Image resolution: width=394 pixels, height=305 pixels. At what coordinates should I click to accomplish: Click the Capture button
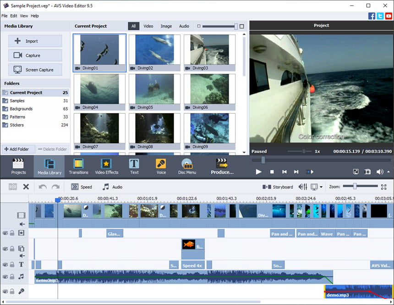[35, 55]
